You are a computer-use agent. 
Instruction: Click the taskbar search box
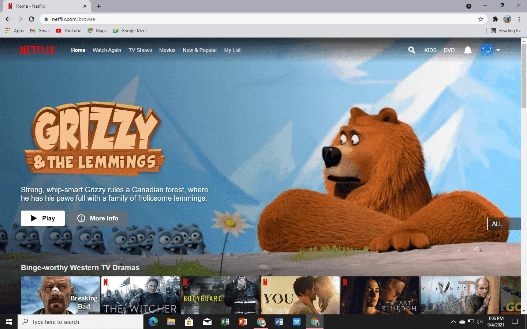81,322
